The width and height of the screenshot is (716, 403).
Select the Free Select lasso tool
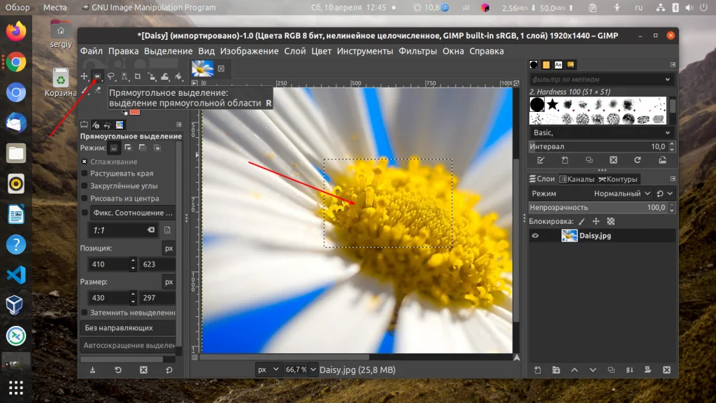click(x=111, y=76)
